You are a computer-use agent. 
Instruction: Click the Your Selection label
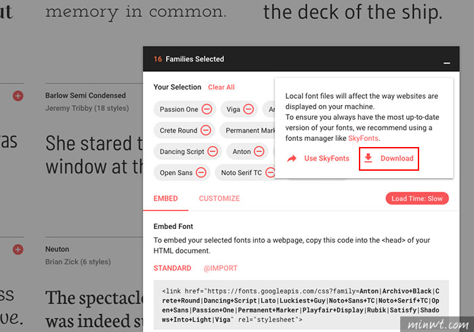[177, 87]
